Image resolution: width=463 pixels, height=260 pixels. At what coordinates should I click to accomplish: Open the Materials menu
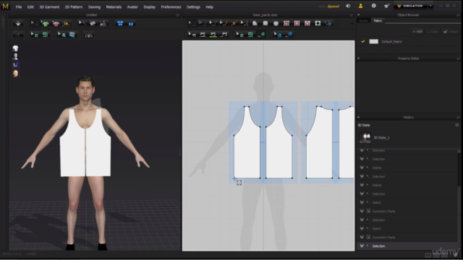click(114, 6)
